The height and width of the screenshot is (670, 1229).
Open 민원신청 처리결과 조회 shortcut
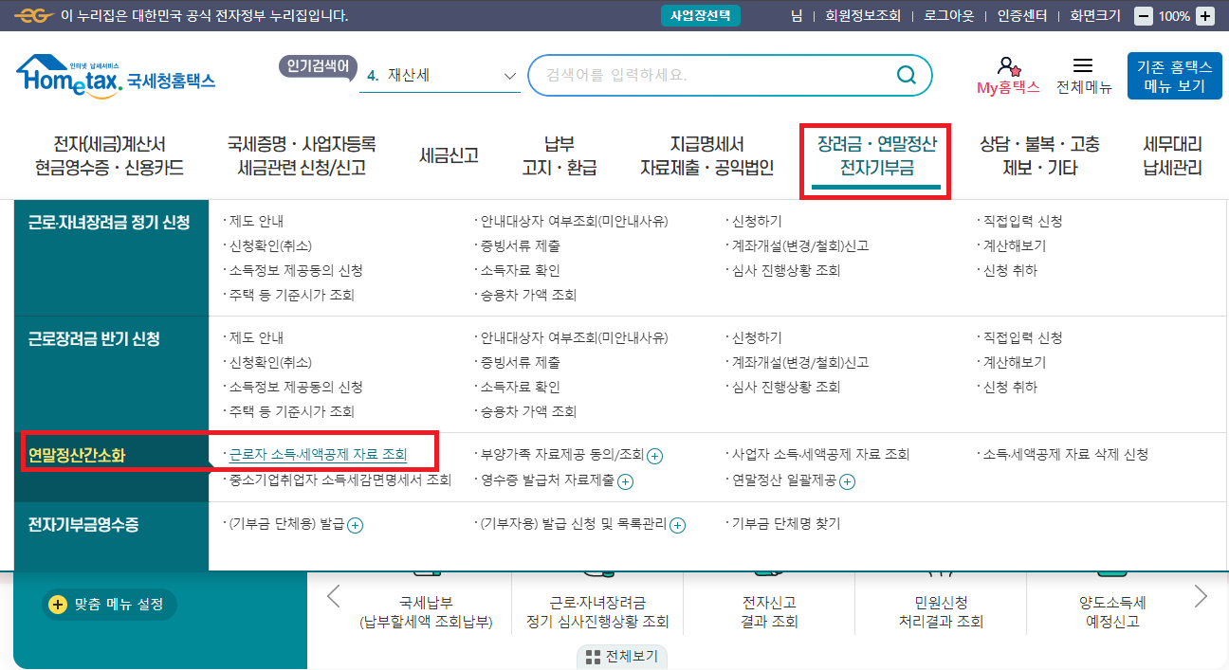[941, 612]
